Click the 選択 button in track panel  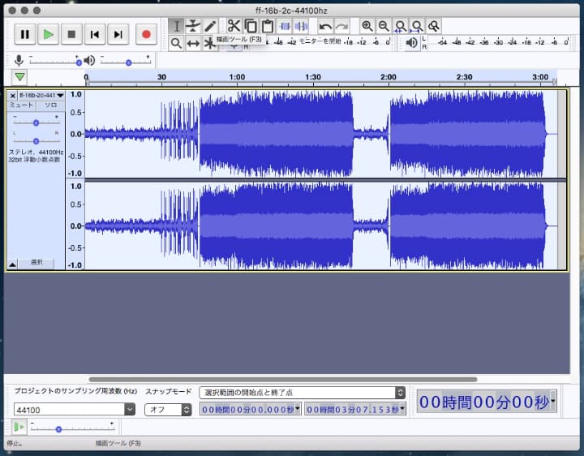click(36, 263)
